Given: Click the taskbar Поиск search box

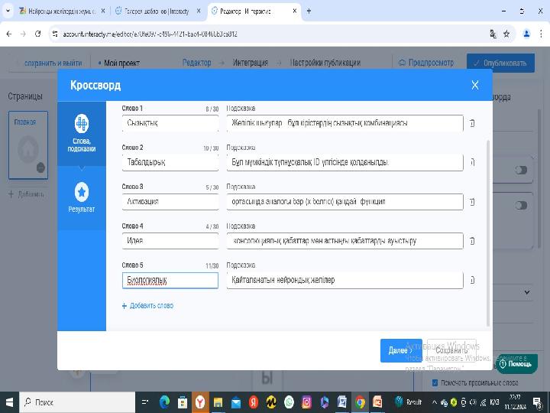Looking at the screenshot, I should tap(77, 402).
